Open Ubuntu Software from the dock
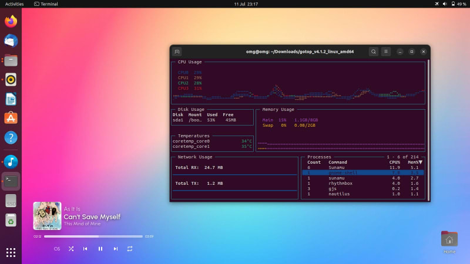 click(11, 118)
